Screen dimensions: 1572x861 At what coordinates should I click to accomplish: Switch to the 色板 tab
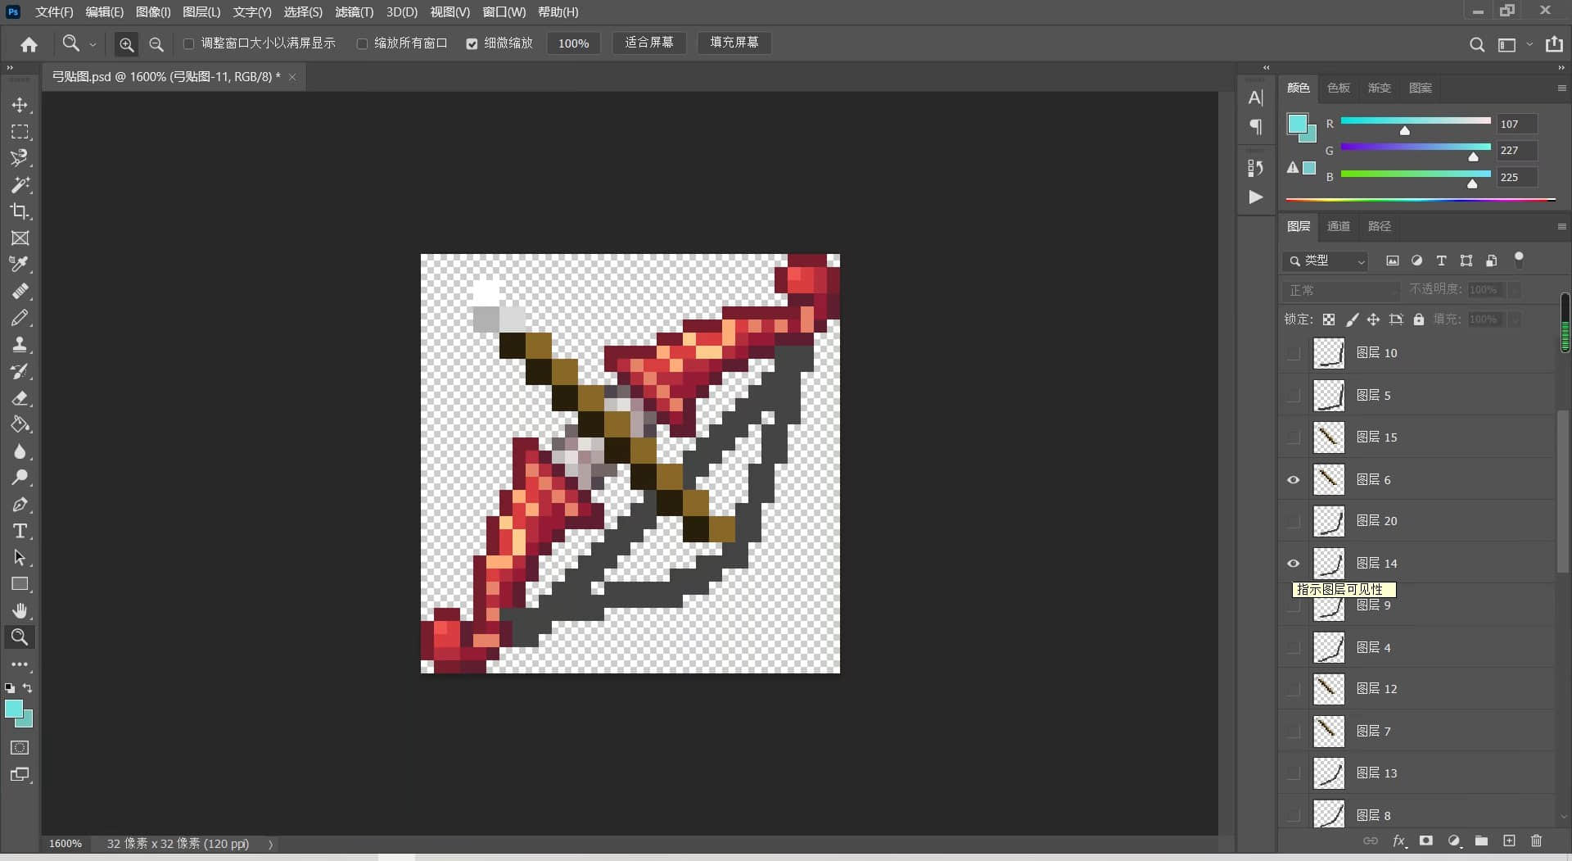point(1339,88)
